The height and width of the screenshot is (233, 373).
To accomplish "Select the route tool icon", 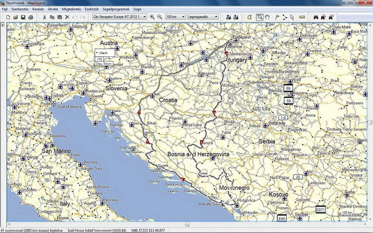I will click(x=284, y=17).
